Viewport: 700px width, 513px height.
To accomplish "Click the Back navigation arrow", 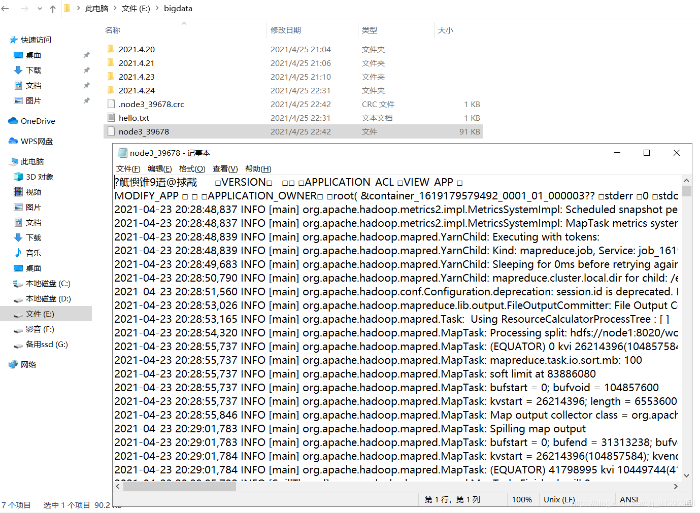I will (6, 9).
